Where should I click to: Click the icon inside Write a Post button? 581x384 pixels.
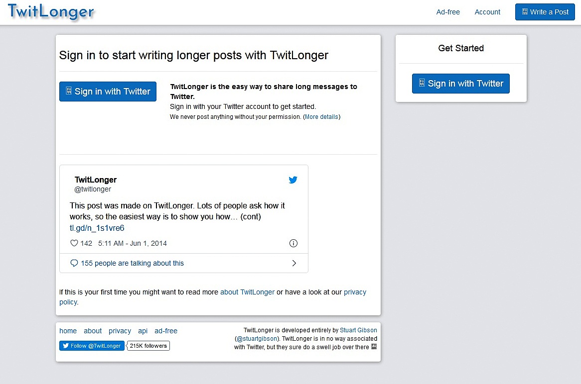pyautogui.click(x=525, y=11)
